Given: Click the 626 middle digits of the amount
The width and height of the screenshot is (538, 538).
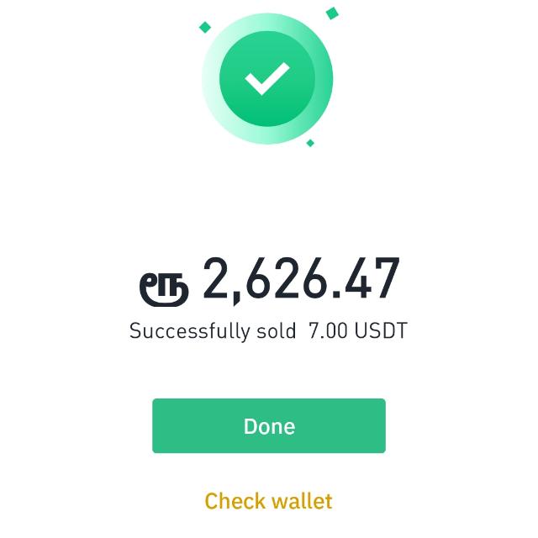Looking at the screenshot, I should click(284, 278).
